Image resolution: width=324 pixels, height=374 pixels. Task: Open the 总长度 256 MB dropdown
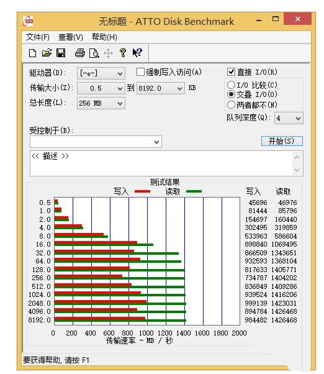(101, 103)
